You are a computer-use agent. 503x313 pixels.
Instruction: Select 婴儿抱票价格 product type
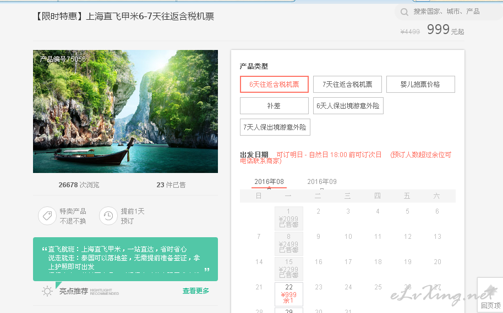click(x=420, y=84)
